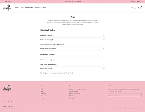Open the account user icon

[135, 8]
